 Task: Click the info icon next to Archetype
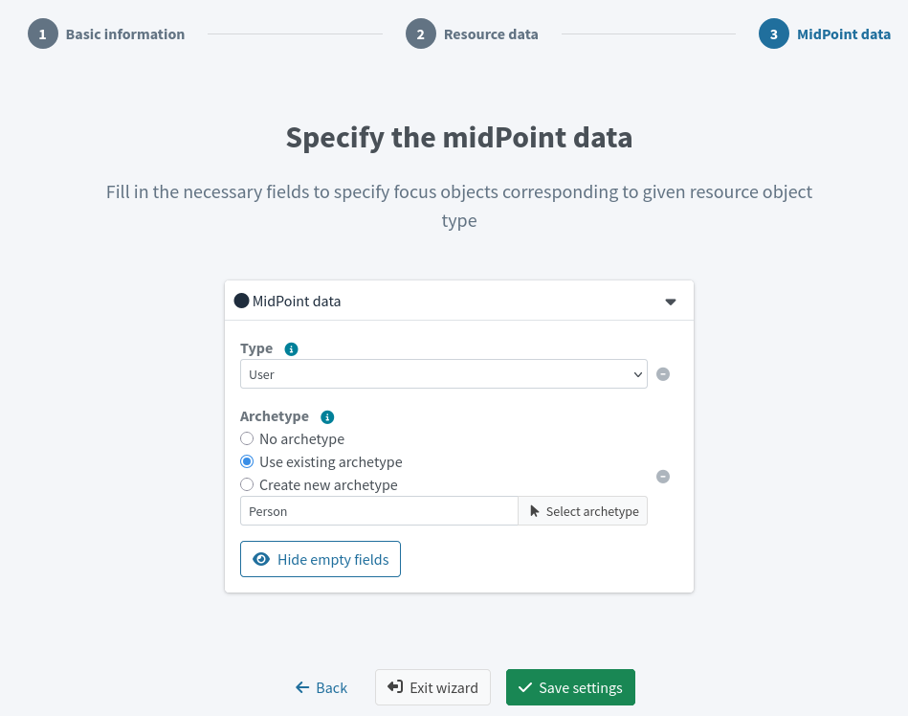click(x=327, y=416)
